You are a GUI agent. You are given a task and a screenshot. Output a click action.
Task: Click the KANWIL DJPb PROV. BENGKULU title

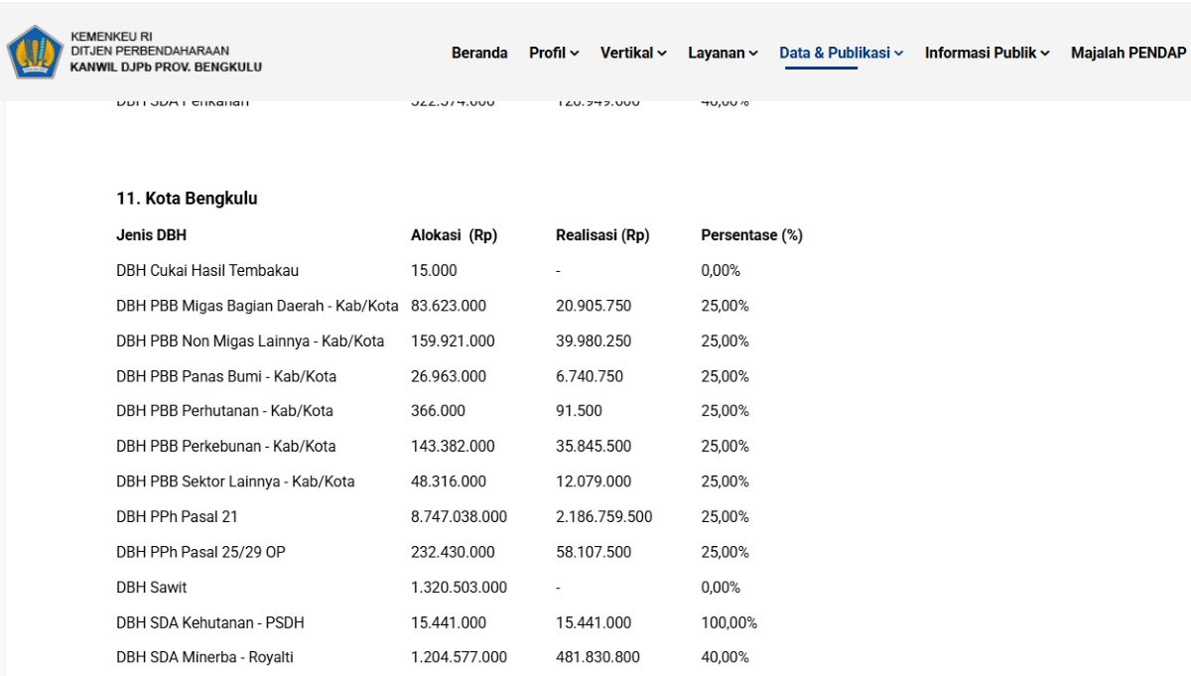coord(166,68)
